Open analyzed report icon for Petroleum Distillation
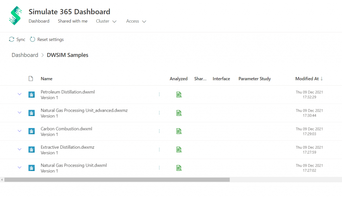 (x=179, y=95)
